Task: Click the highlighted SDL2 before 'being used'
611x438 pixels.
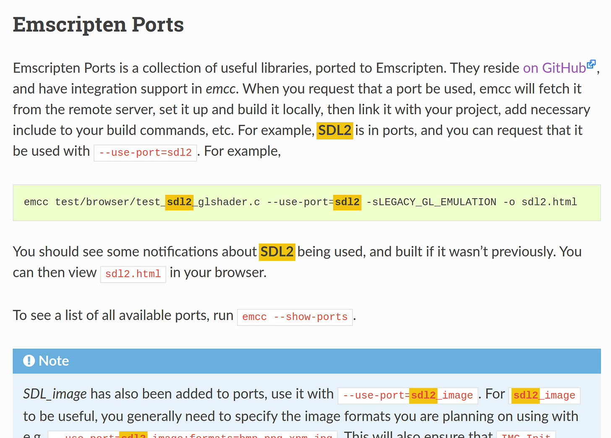Action: tap(277, 252)
